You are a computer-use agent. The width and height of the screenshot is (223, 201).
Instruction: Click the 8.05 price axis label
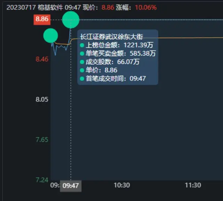[x=42, y=99]
